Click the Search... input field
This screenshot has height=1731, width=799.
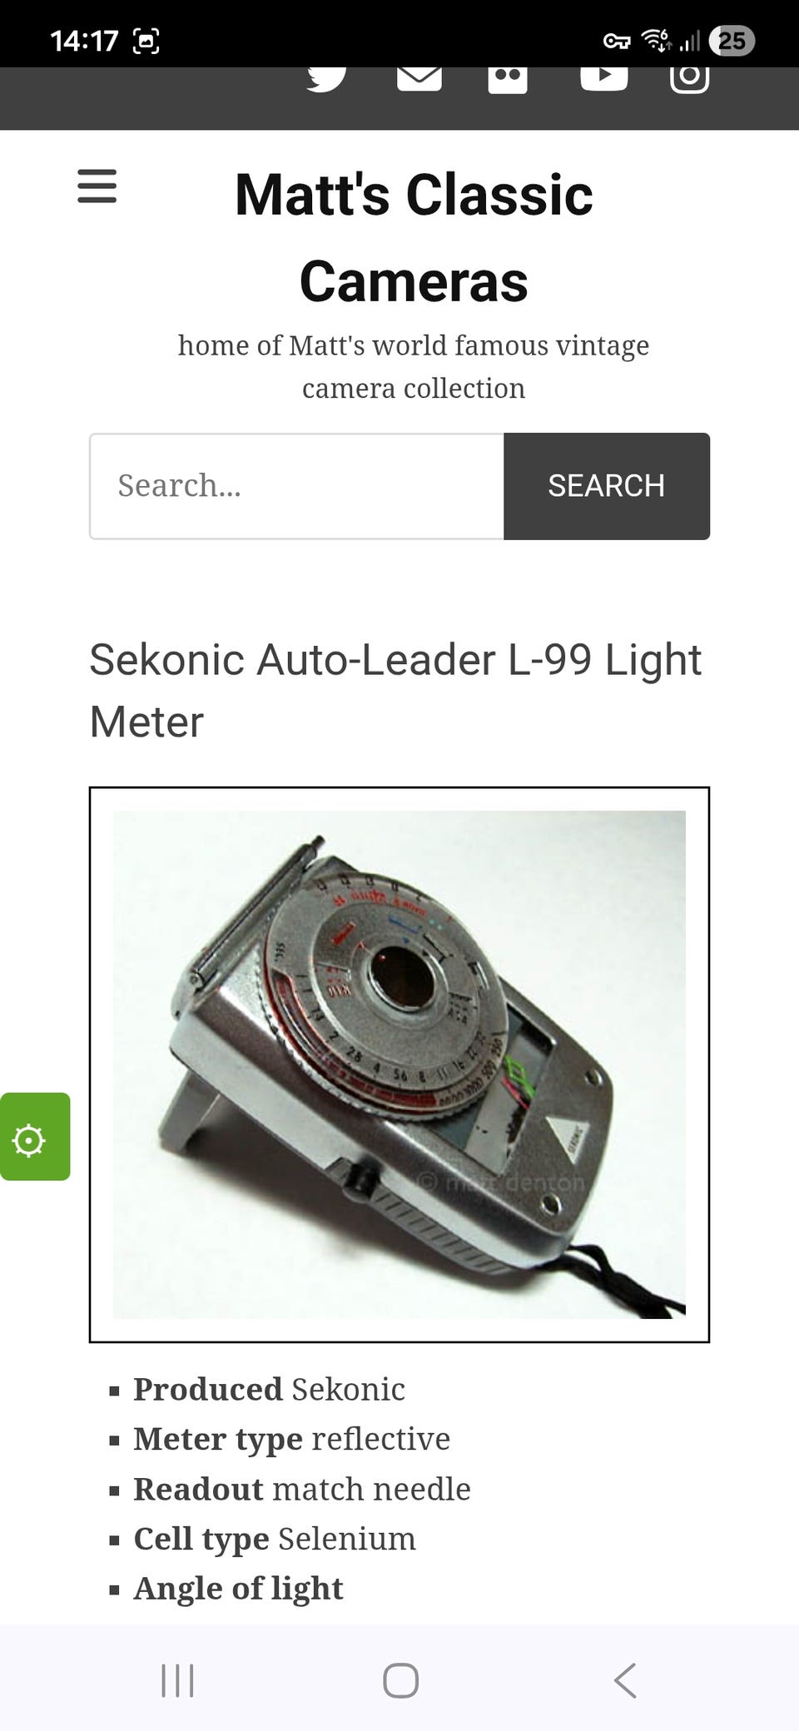296,486
